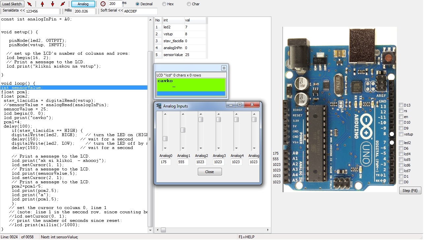
Task: Click the Analog1 slider thumb
Action: click(x=183, y=130)
